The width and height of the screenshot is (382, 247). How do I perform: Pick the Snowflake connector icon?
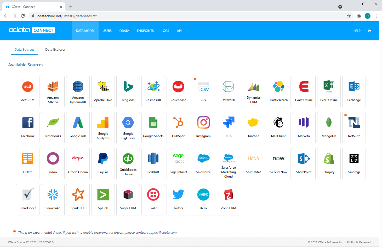[x=53, y=199]
